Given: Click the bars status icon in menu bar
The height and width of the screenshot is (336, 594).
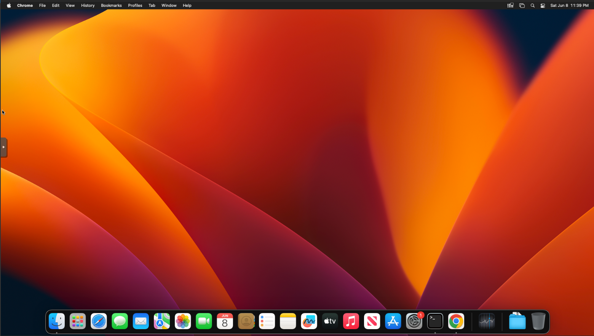Looking at the screenshot, I should click(510, 5).
